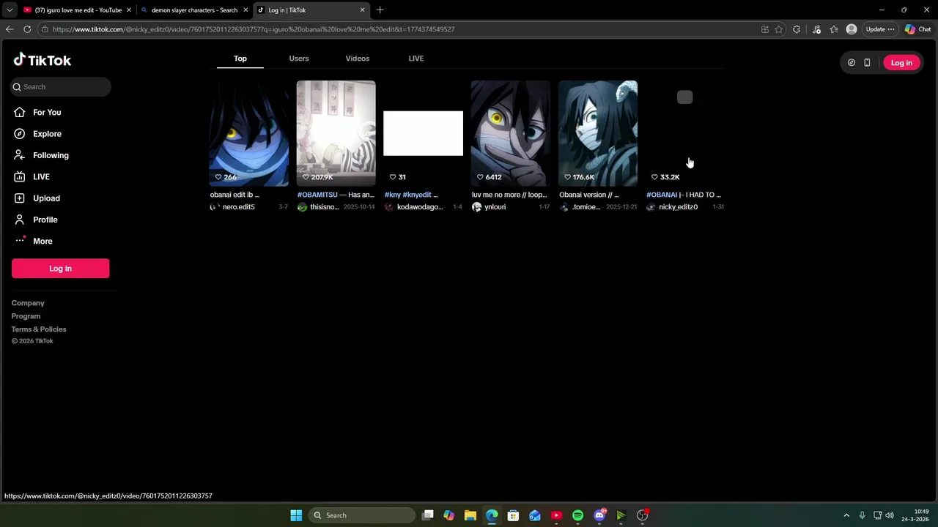Click the browser Update menu button
Screen dimensions: 938x527
tap(879, 29)
